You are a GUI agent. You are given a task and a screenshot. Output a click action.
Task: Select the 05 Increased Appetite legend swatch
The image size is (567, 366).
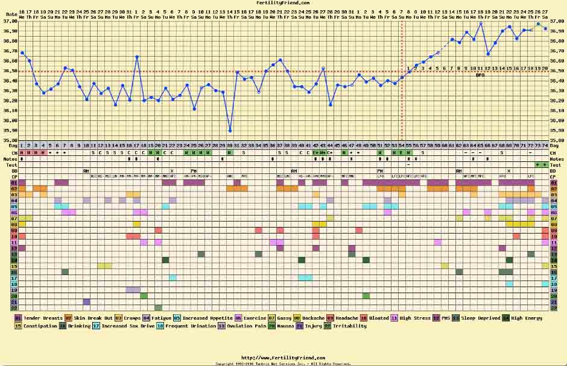pyautogui.click(x=177, y=317)
